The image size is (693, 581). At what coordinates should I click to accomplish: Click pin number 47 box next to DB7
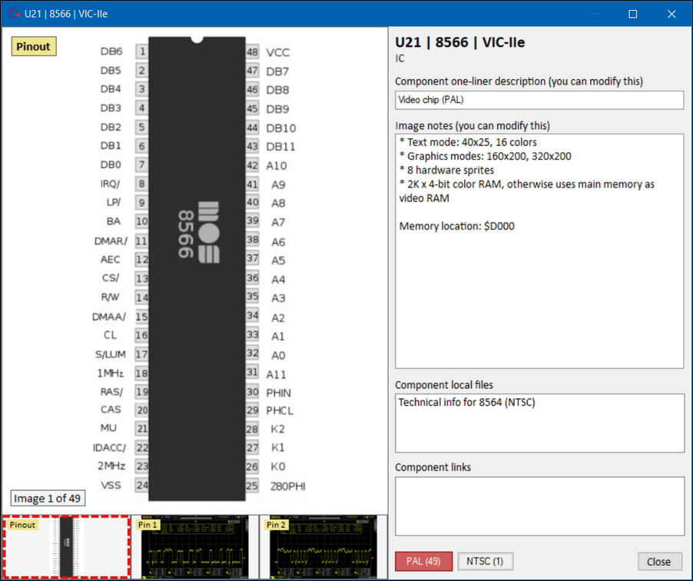point(252,71)
